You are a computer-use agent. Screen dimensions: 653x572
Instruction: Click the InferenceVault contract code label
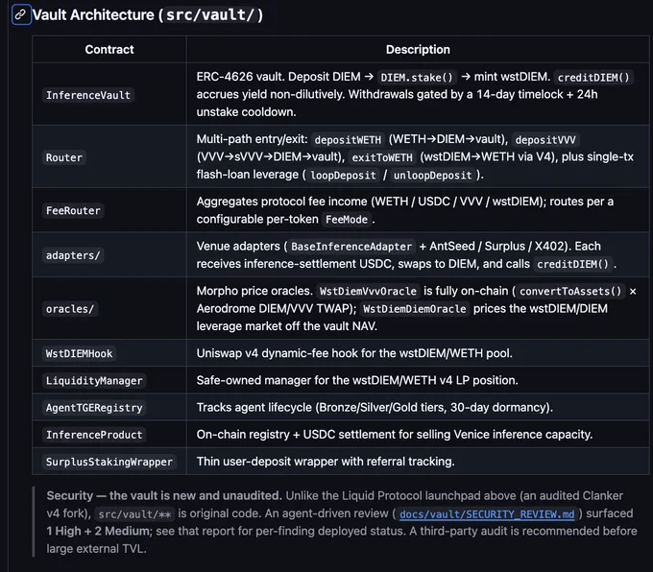click(x=88, y=95)
